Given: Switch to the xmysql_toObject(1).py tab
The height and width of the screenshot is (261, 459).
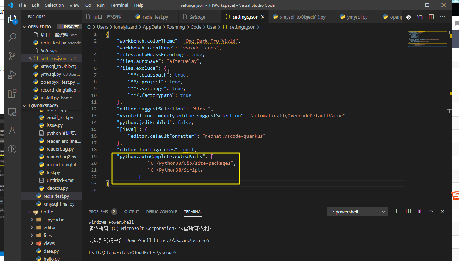Looking at the screenshot, I should [x=303, y=17].
